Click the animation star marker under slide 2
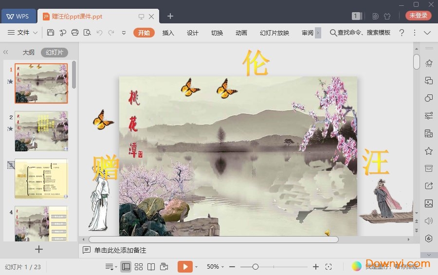Image resolution: width=438 pixels, height=275 pixels. [10, 129]
